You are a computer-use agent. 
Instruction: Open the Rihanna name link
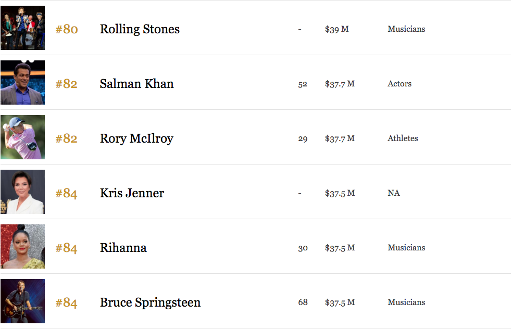pos(123,248)
